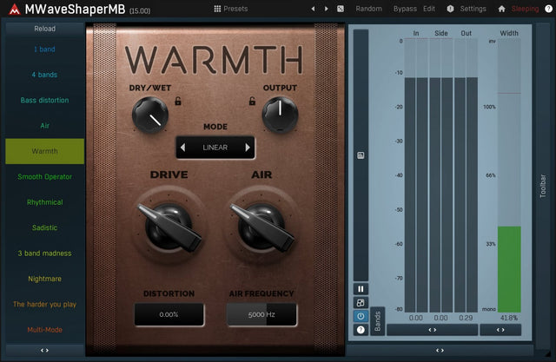Screen dimensions: 556x362
Task: Select the Bass distortion preset
Action: click(44, 100)
